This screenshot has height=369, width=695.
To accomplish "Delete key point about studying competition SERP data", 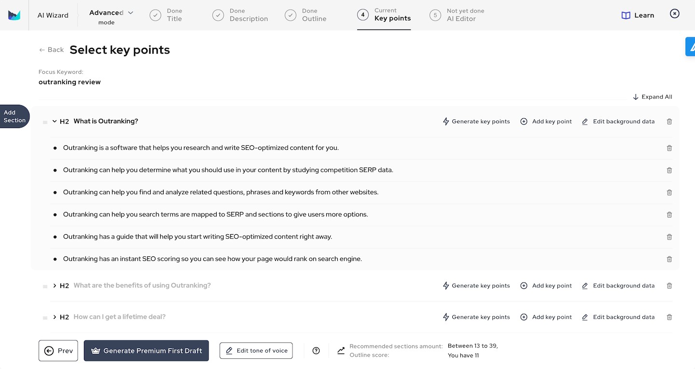I will [669, 170].
